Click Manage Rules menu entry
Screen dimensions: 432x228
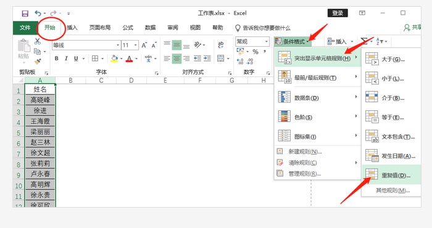click(x=318, y=174)
